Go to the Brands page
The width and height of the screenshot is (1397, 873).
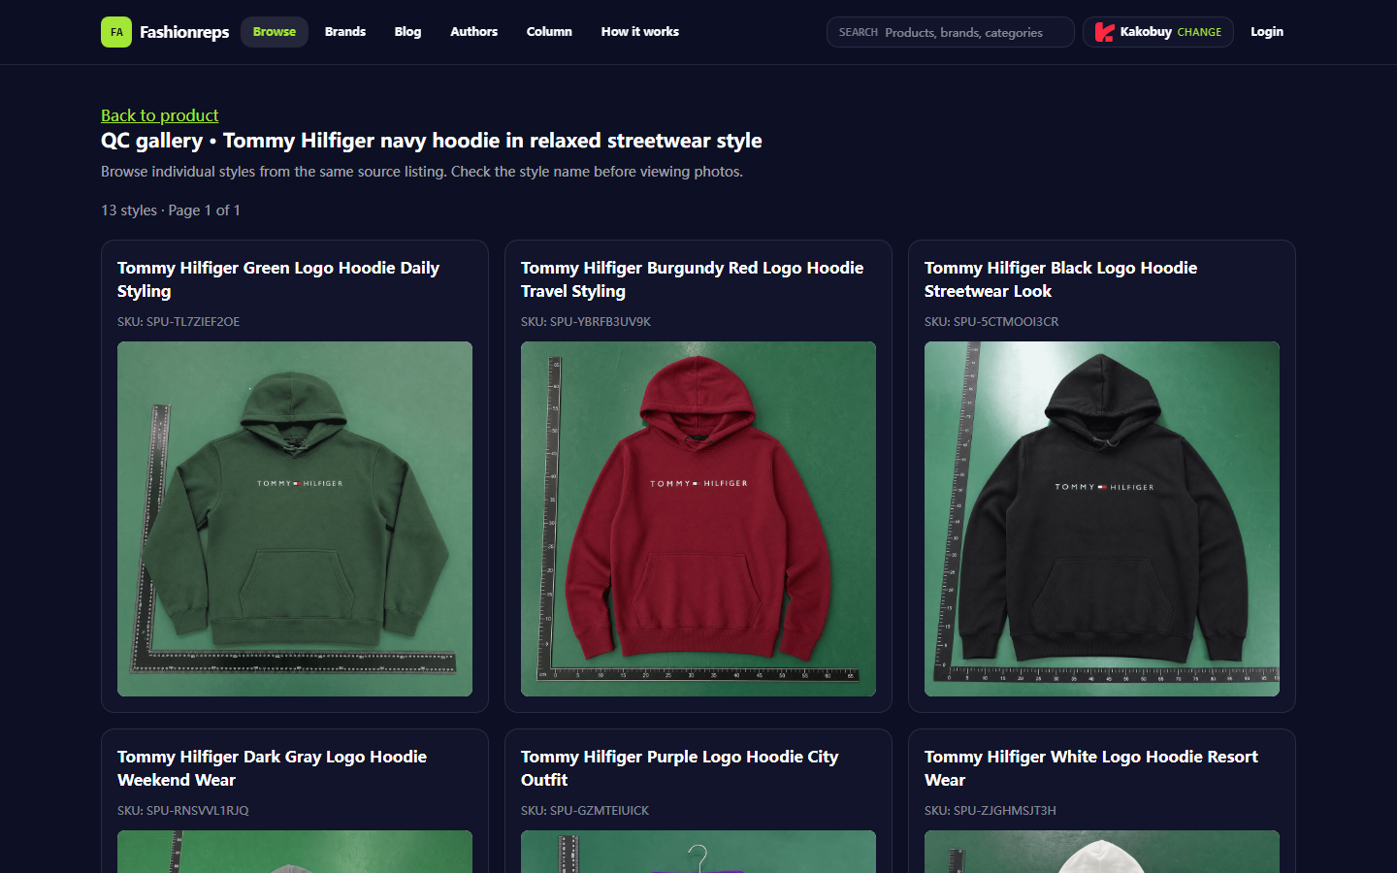[345, 32]
